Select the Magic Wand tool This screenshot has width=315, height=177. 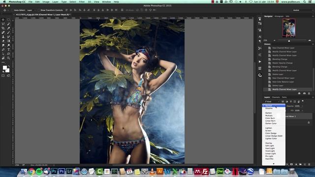tap(8, 24)
